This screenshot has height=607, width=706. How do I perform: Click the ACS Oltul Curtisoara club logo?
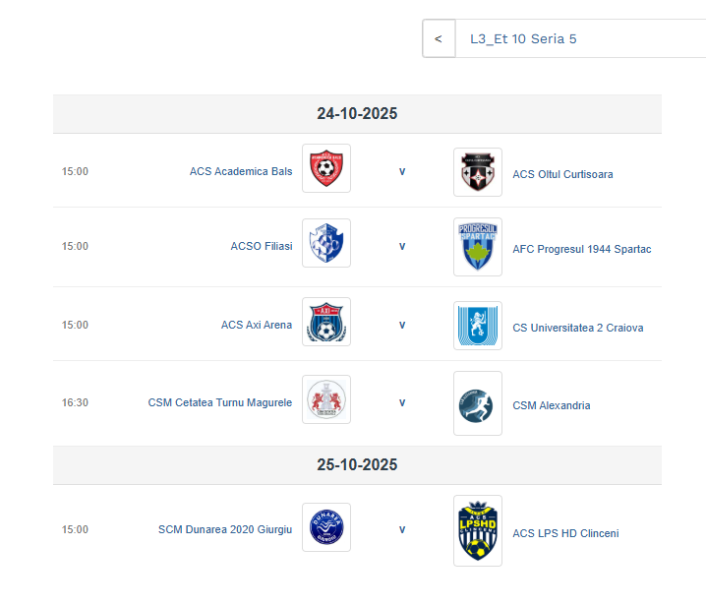coord(478,172)
